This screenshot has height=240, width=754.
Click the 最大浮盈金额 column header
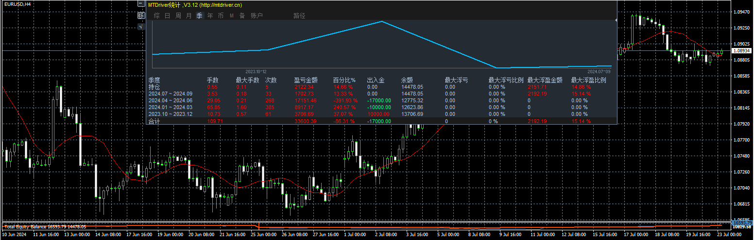click(x=545, y=80)
